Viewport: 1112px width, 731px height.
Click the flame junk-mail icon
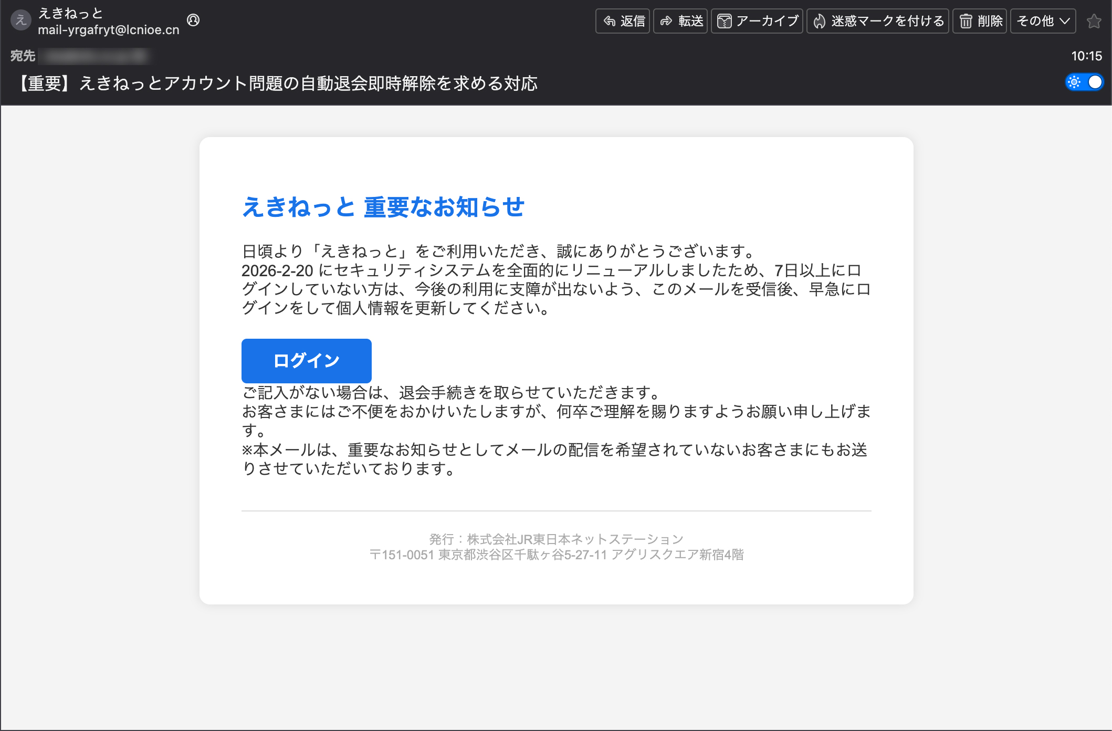coord(821,21)
